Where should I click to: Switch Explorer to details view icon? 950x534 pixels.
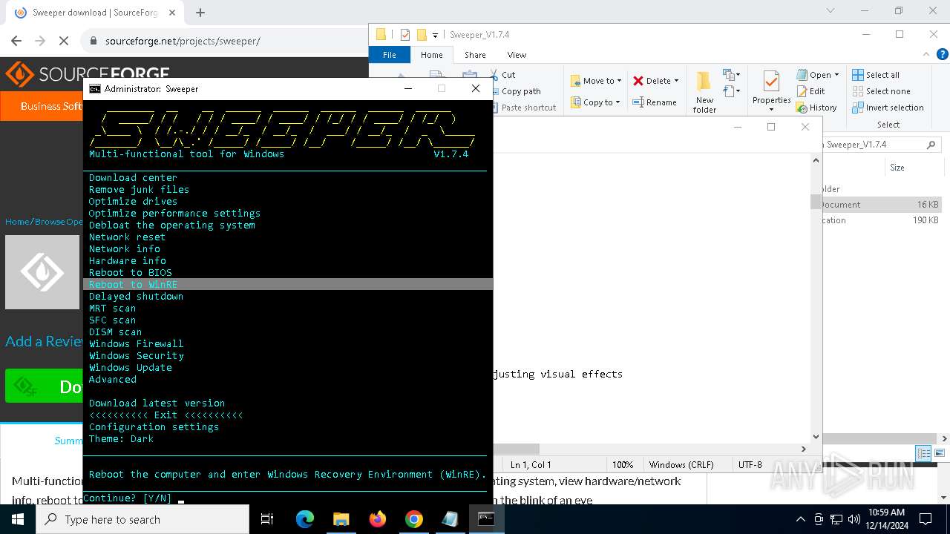click(923, 452)
